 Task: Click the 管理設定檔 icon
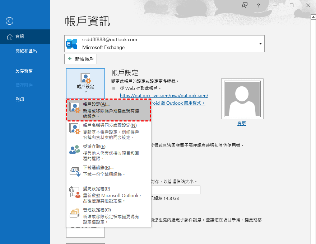(75, 214)
